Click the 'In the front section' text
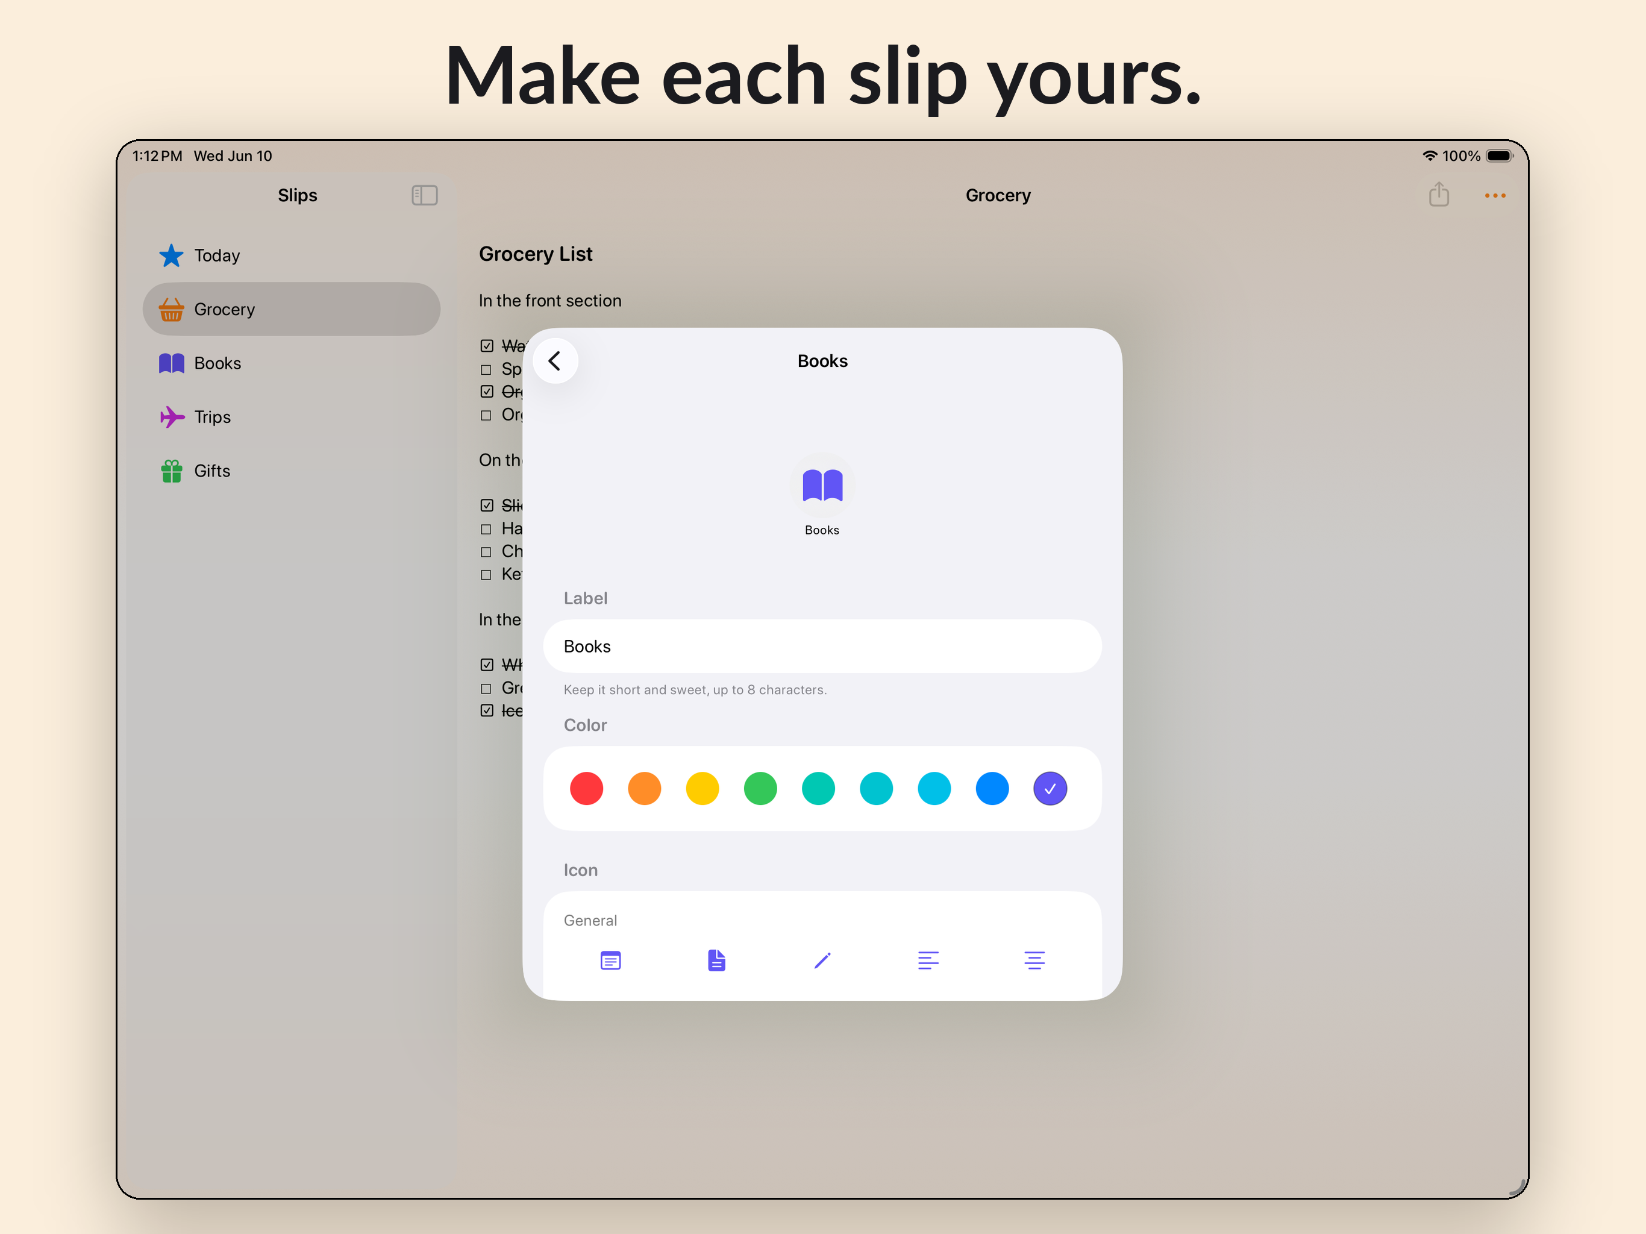This screenshot has width=1646, height=1234. click(550, 301)
